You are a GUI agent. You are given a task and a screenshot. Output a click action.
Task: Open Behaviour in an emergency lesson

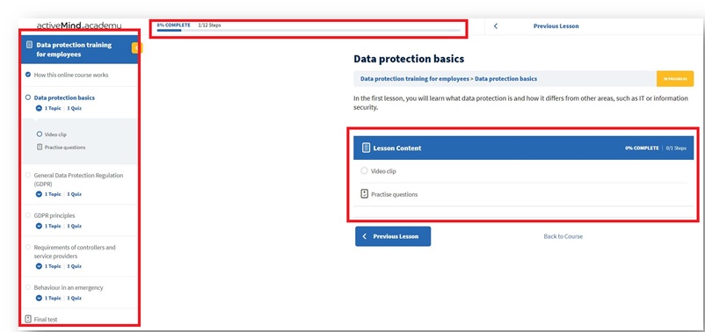click(x=69, y=287)
